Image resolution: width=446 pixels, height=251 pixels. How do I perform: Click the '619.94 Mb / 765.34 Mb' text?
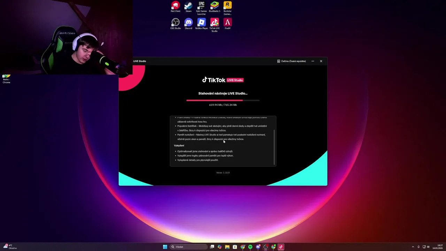223,105
